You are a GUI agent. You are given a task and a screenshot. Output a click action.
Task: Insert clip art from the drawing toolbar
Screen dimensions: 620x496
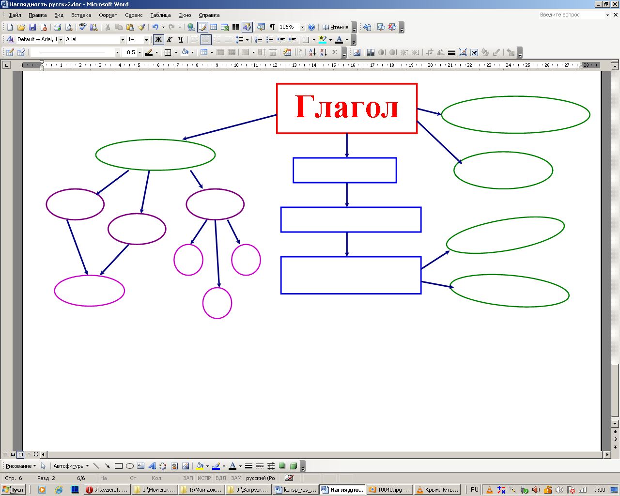(x=174, y=466)
